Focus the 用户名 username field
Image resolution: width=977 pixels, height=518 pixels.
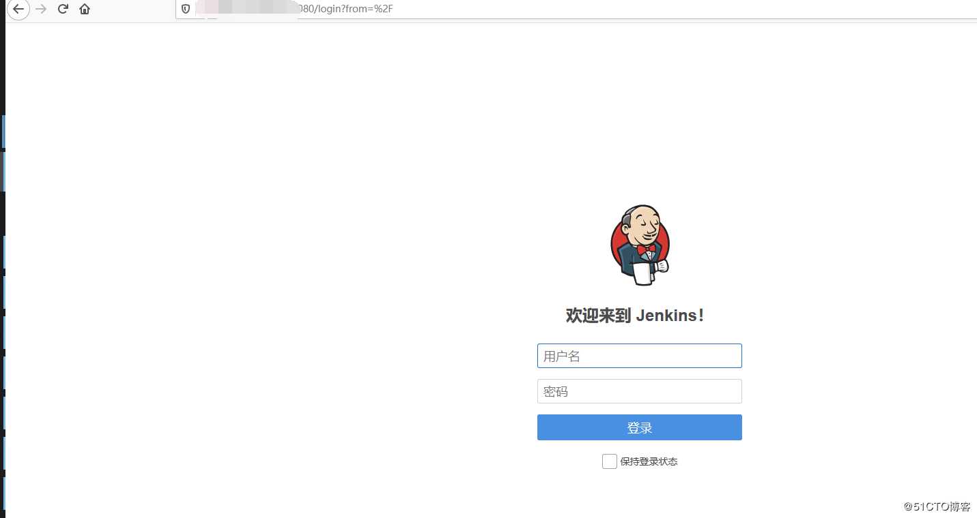(x=640, y=356)
